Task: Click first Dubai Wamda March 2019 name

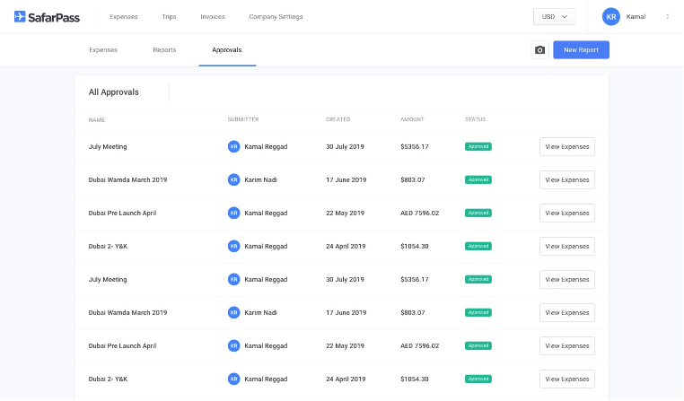Action: [x=127, y=179]
